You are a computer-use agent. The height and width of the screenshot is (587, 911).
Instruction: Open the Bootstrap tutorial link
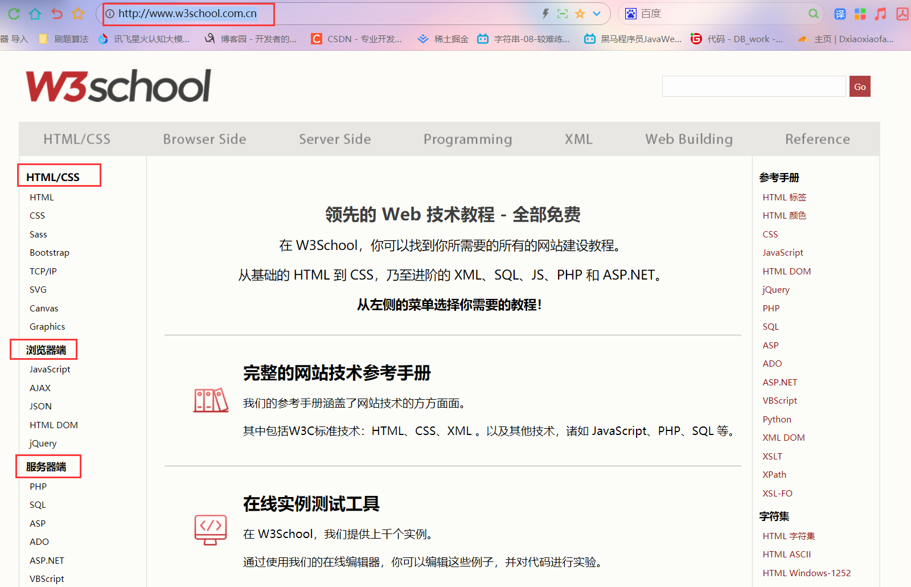[50, 253]
